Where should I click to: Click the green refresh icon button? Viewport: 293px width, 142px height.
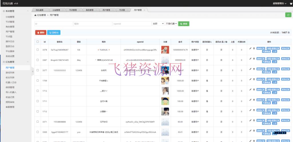click(288, 15)
